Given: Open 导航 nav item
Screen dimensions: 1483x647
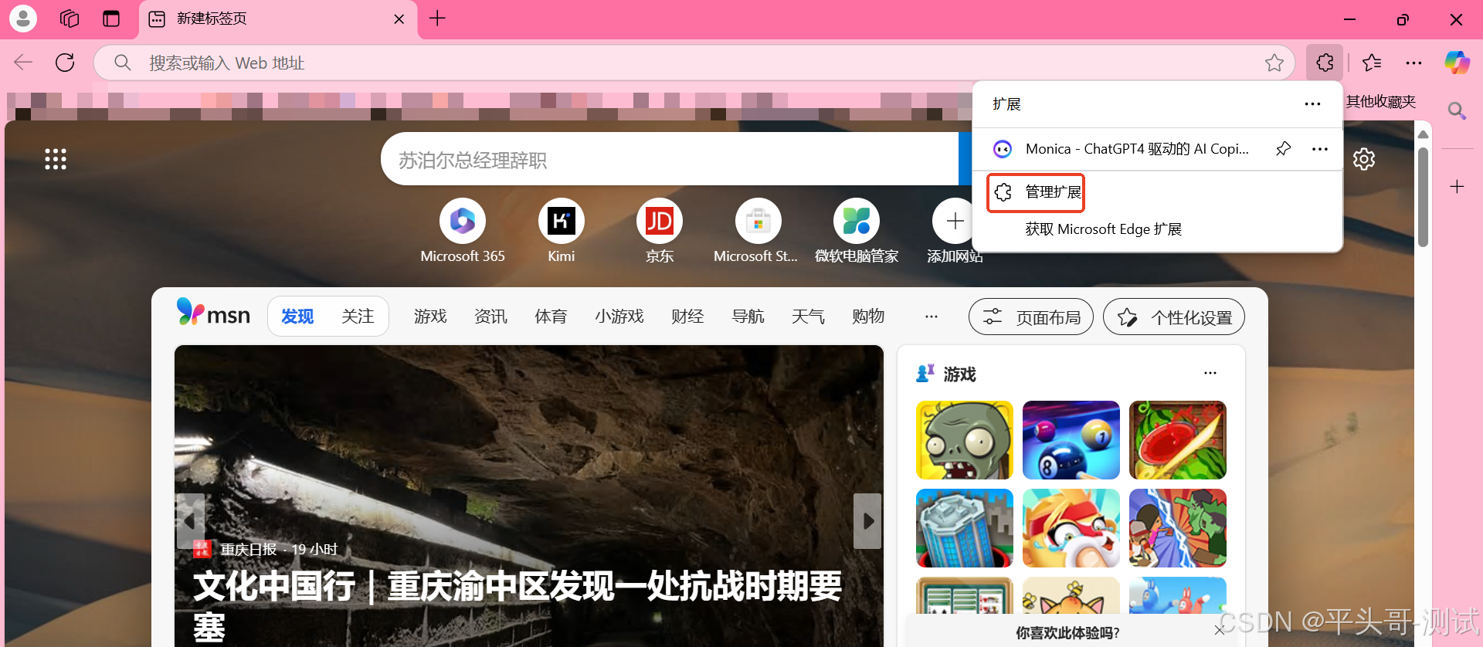Looking at the screenshot, I should click(x=748, y=317).
